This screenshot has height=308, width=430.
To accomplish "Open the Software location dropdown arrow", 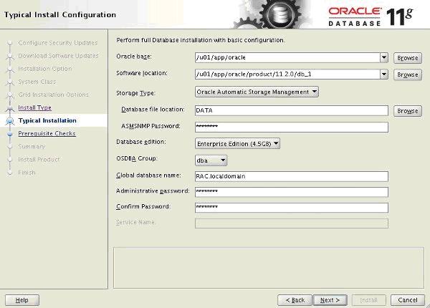I will coord(384,74).
